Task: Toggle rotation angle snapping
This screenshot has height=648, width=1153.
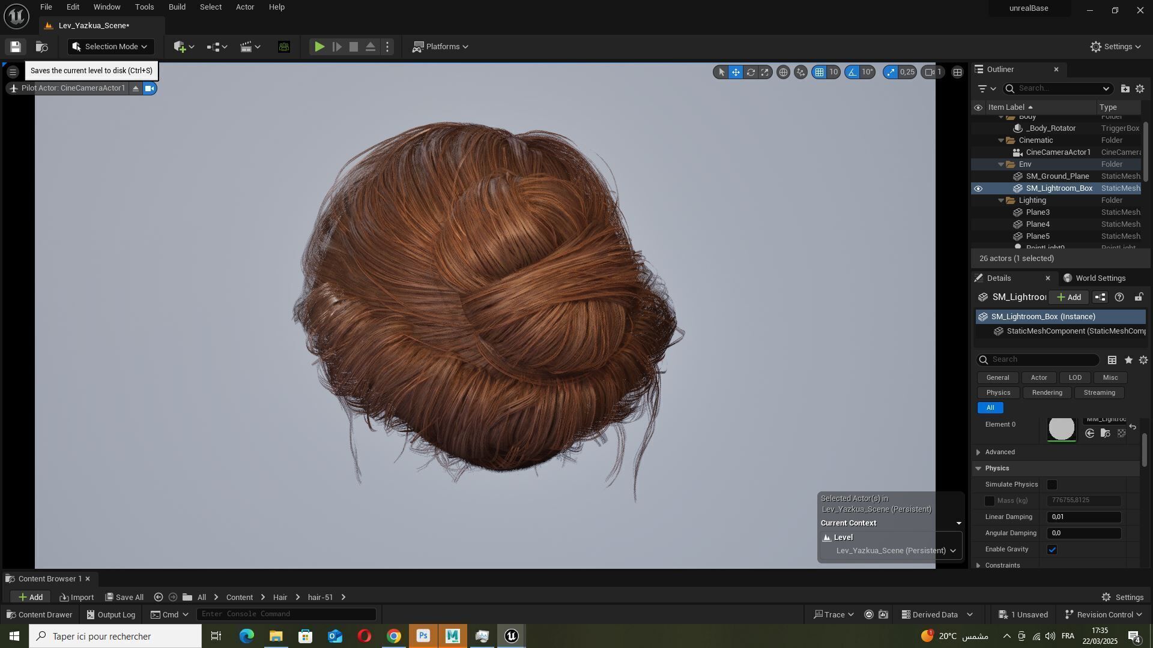Action: (x=852, y=73)
